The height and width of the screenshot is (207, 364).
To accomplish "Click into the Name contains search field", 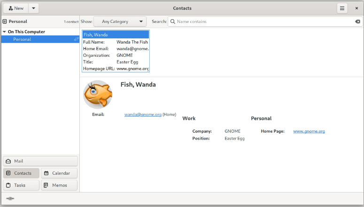I will point(263,22).
